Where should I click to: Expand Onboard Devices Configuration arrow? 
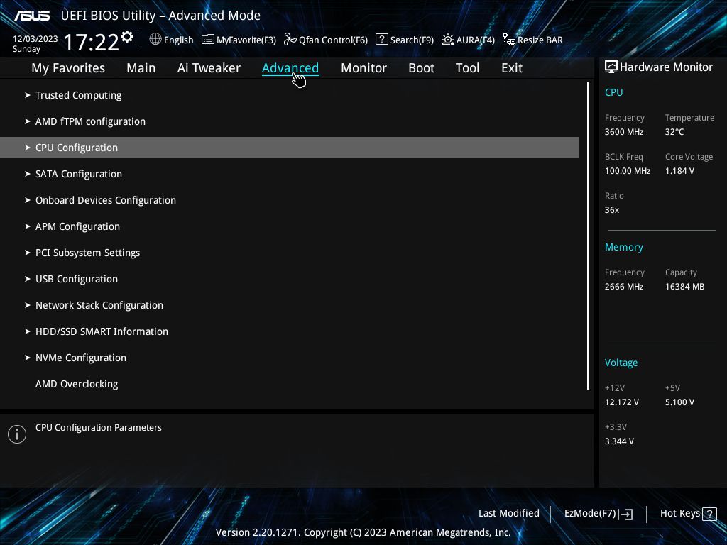28,200
